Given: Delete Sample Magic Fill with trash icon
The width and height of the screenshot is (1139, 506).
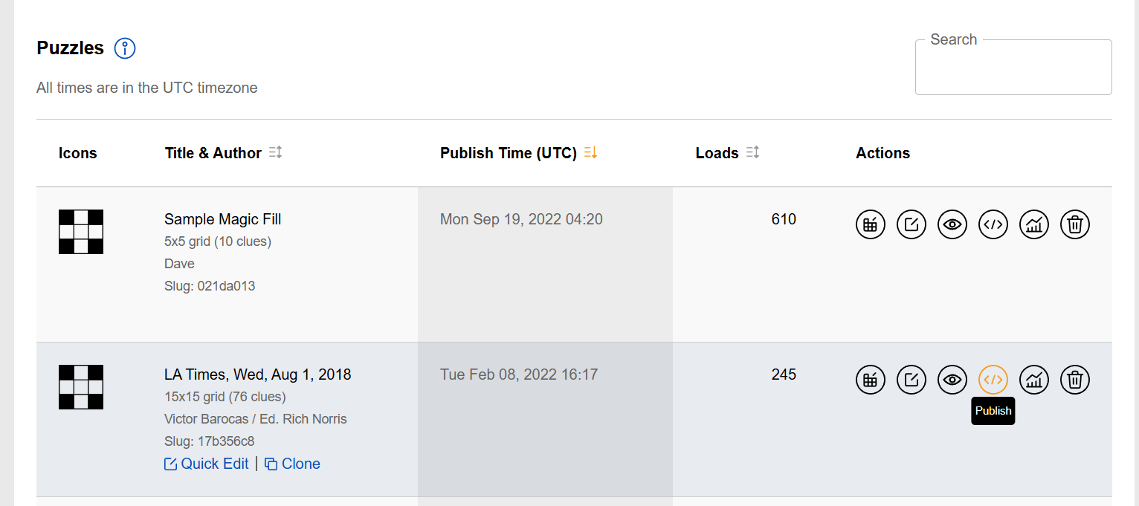Looking at the screenshot, I should tap(1074, 224).
